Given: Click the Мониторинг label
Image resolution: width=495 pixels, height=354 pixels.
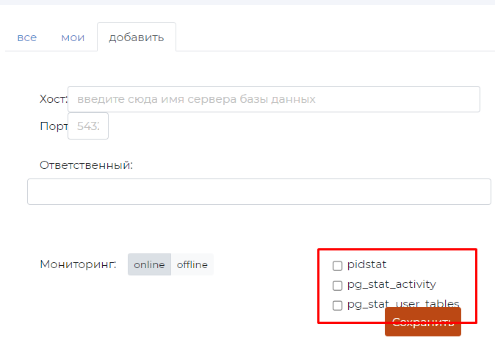Looking at the screenshot, I should coord(78,264).
